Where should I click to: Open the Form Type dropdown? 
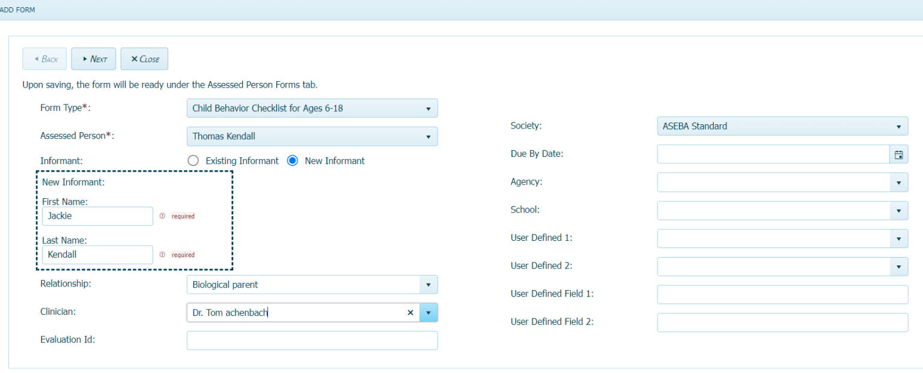coord(428,108)
